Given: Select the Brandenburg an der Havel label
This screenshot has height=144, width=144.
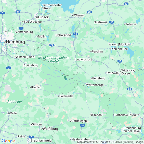Looking at the screenshot, I should [x=132, y=129].
